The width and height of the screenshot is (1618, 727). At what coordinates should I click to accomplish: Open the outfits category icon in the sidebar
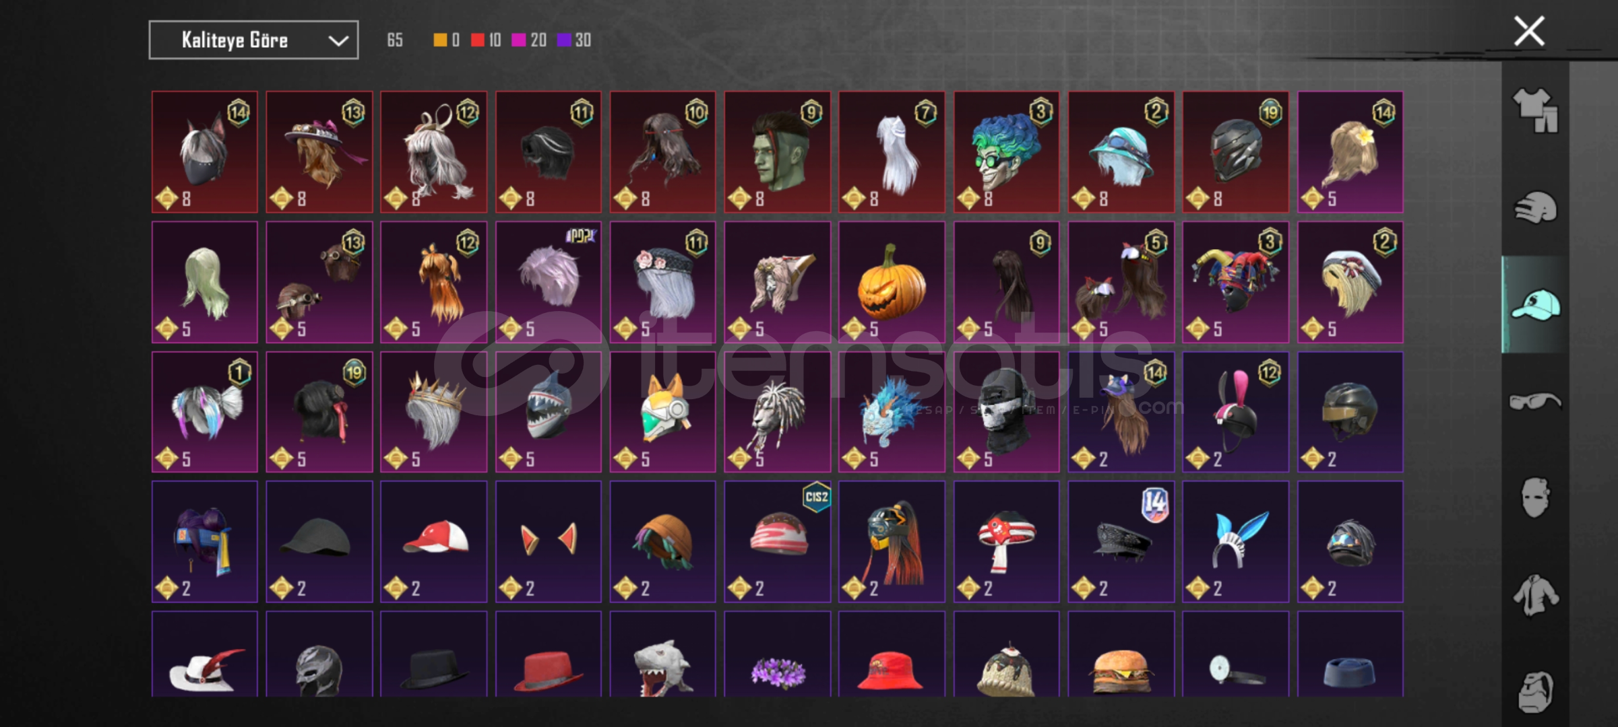click(x=1535, y=110)
